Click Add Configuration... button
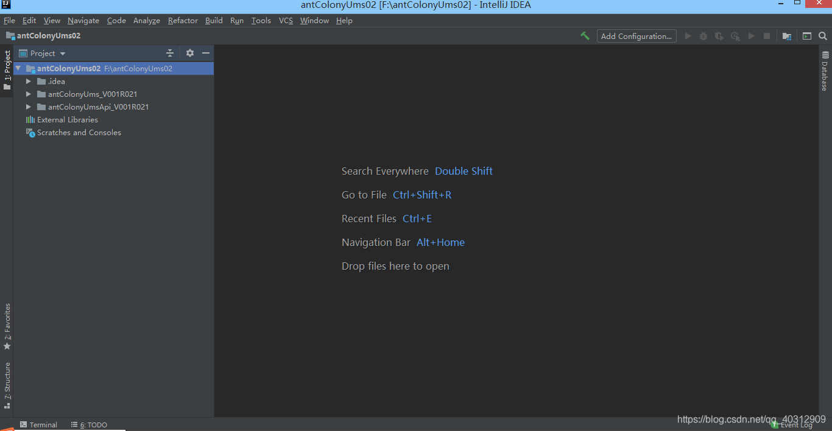This screenshot has height=431, width=832. point(636,36)
